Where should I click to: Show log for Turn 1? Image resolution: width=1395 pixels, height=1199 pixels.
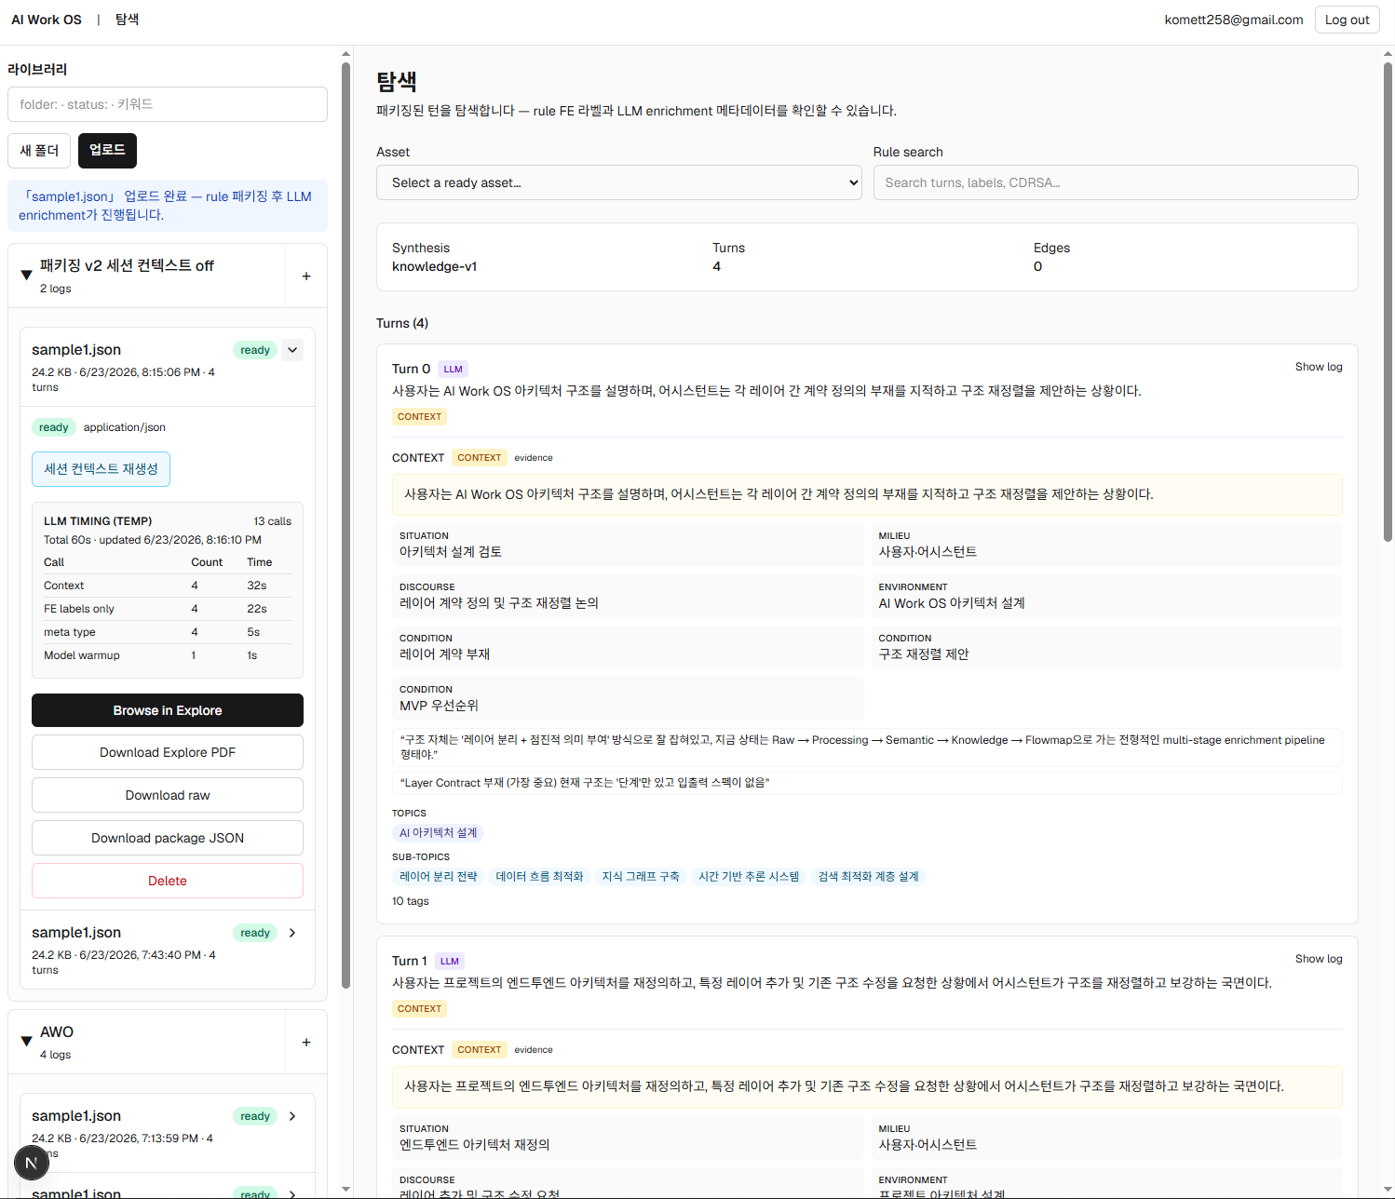coord(1319,959)
